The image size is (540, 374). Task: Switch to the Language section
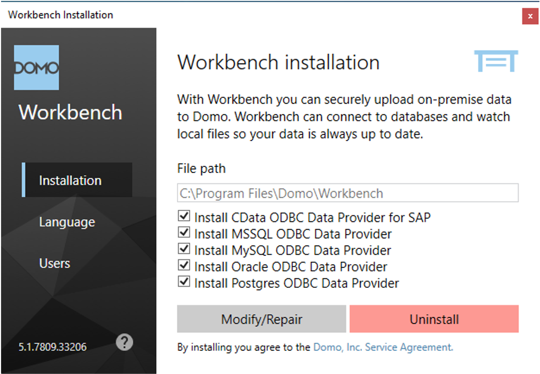coord(66,222)
